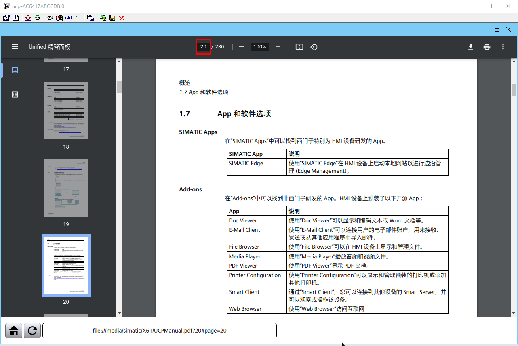The height and width of the screenshot is (346, 518).
Task: Click the 'PDF Viewer' table cell
Action: [257, 266]
